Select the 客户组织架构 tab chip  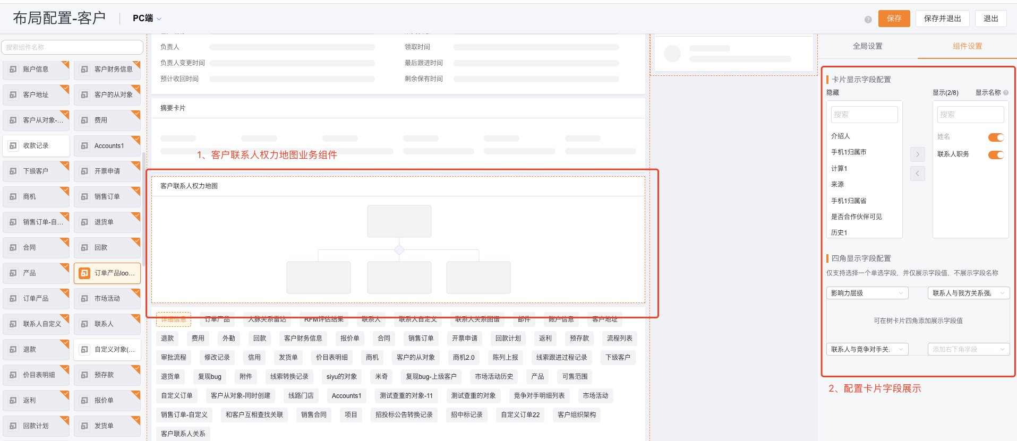coord(576,414)
